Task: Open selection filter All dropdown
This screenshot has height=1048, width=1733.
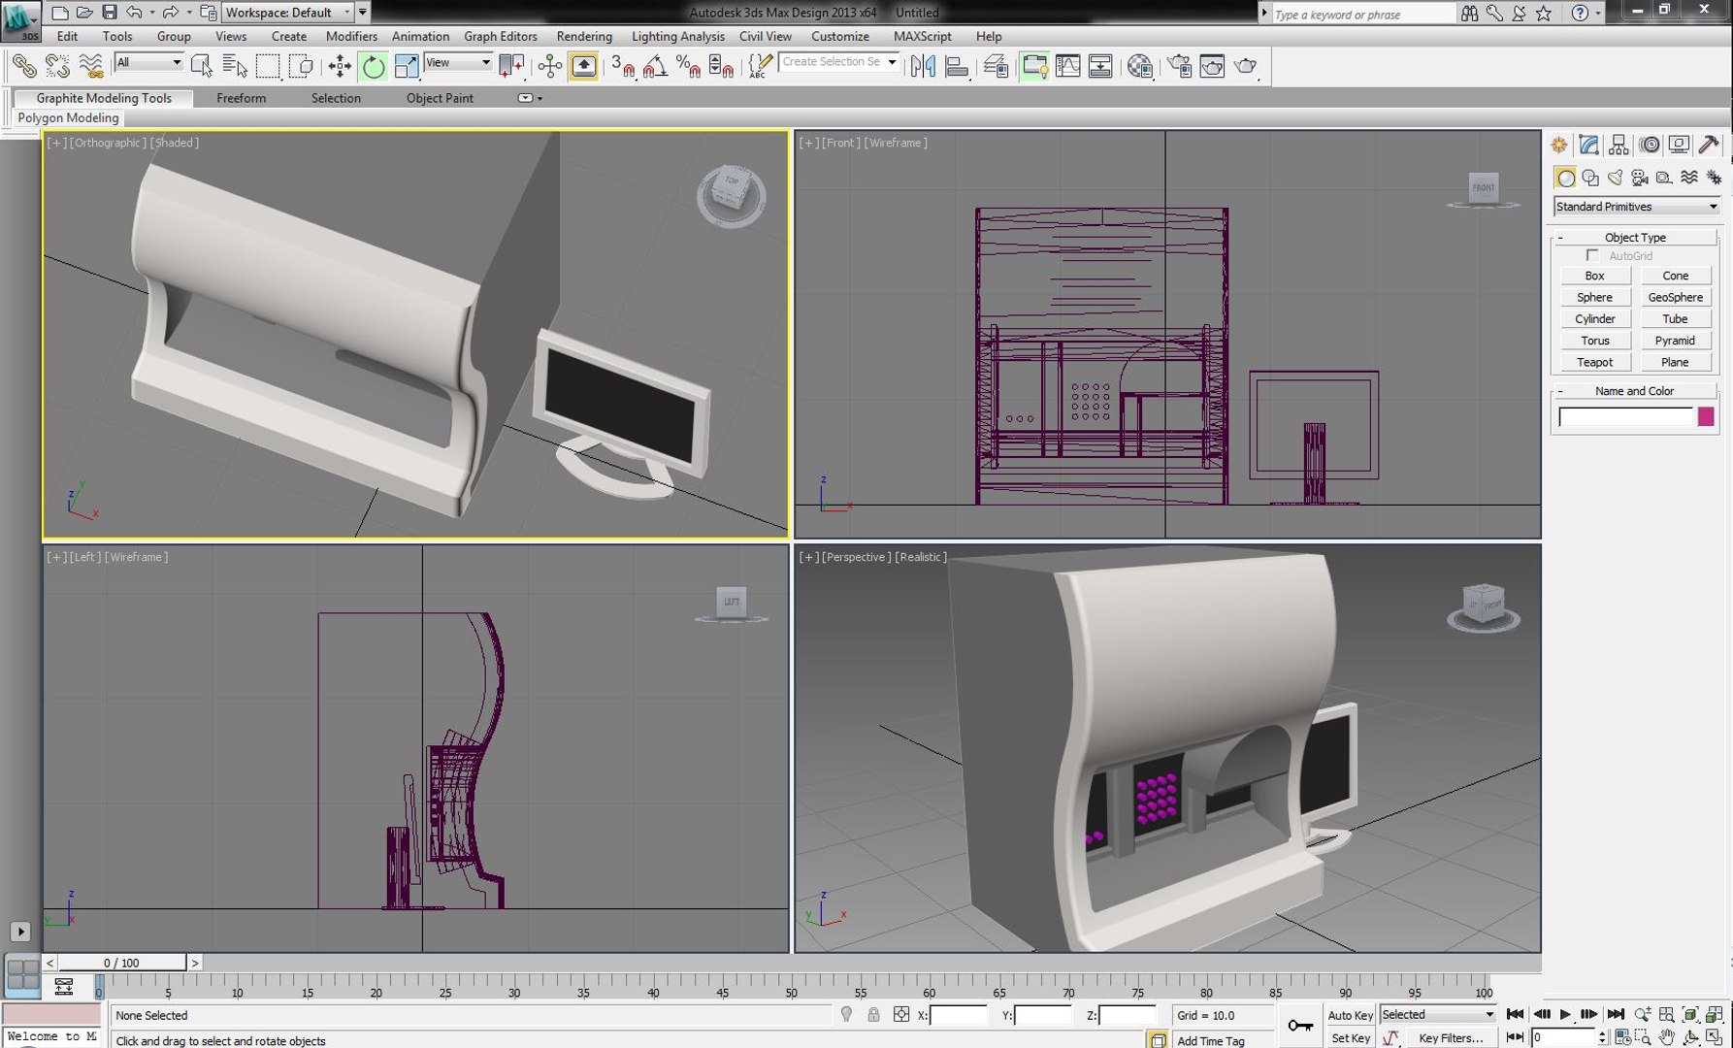Action: click(x=148, y=62)
